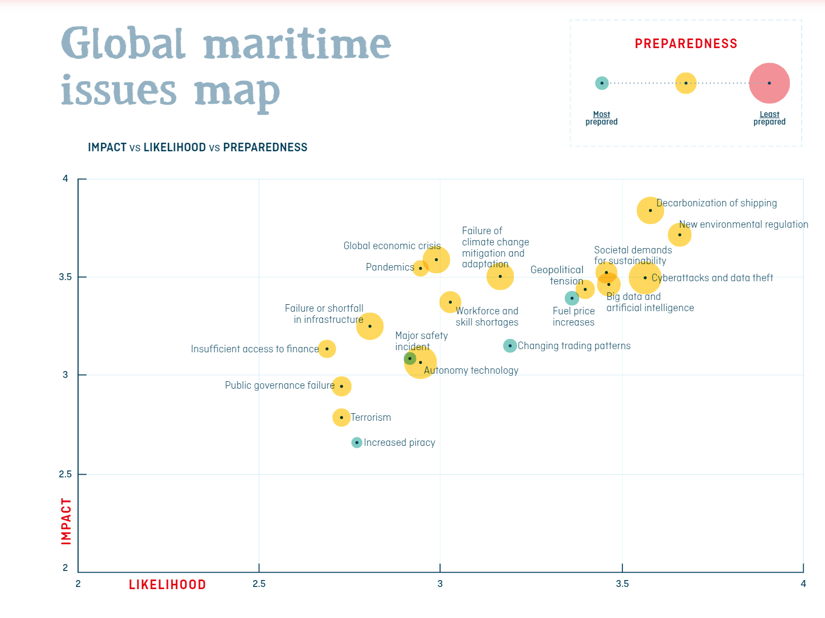Select the New environmental regulation bubble

(680, 235)
